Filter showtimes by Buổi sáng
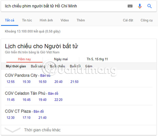158x136 pixels. tap(38, 66)
